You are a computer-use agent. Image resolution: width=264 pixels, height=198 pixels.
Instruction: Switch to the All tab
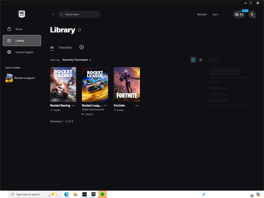52,48
